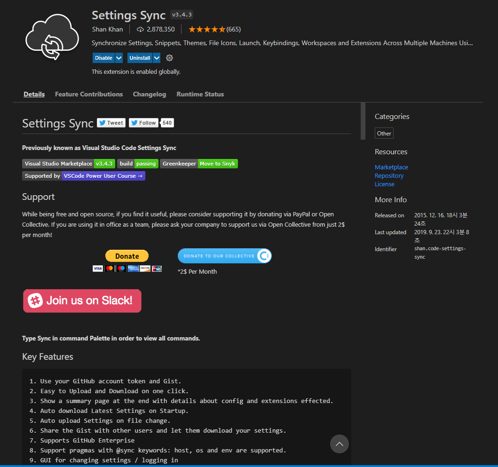Select the Runtime Status tab
Image resolution: width=498 pixels, height=467 pixels.
pyautogui.click(x=200, y=94)
